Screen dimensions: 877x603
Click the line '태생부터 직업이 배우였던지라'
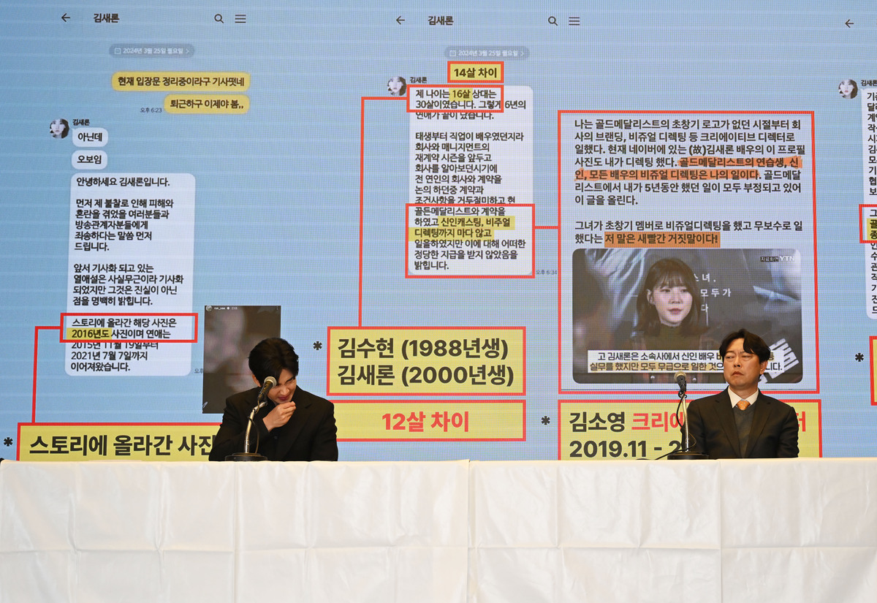[469, 136]
